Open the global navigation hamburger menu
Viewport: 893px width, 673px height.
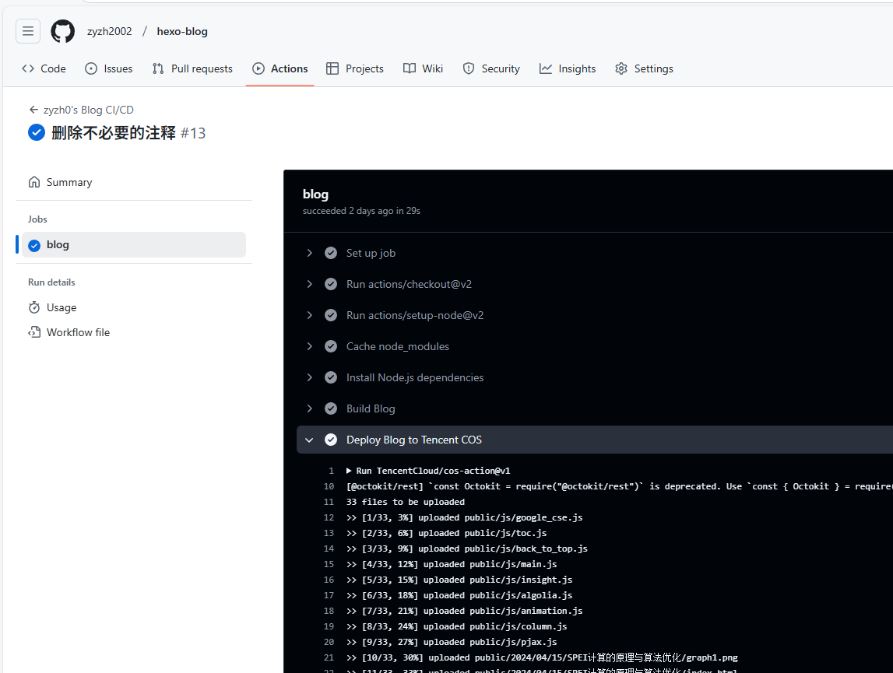click(x=28, y=31)
